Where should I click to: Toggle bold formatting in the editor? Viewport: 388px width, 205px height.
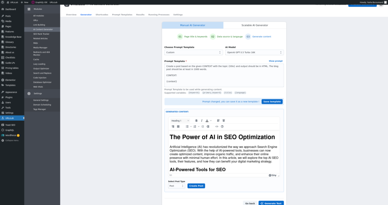pyautogui.click(x=196, y=121)
